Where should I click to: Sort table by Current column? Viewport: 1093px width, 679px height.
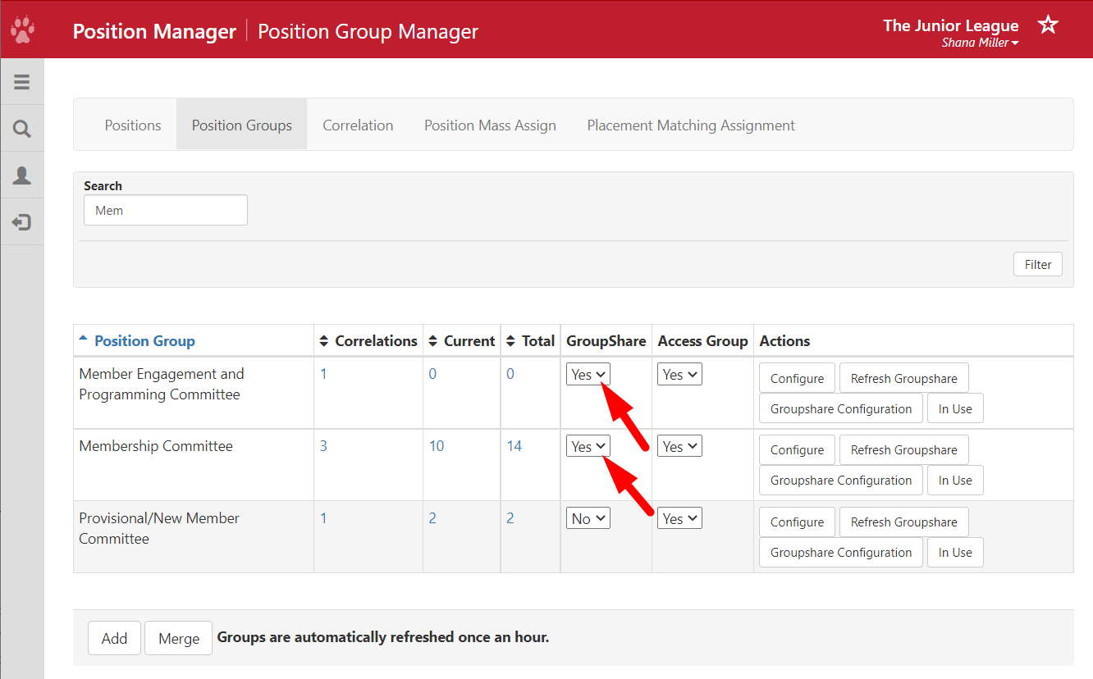pyautogui.click(x=461, y=341)
